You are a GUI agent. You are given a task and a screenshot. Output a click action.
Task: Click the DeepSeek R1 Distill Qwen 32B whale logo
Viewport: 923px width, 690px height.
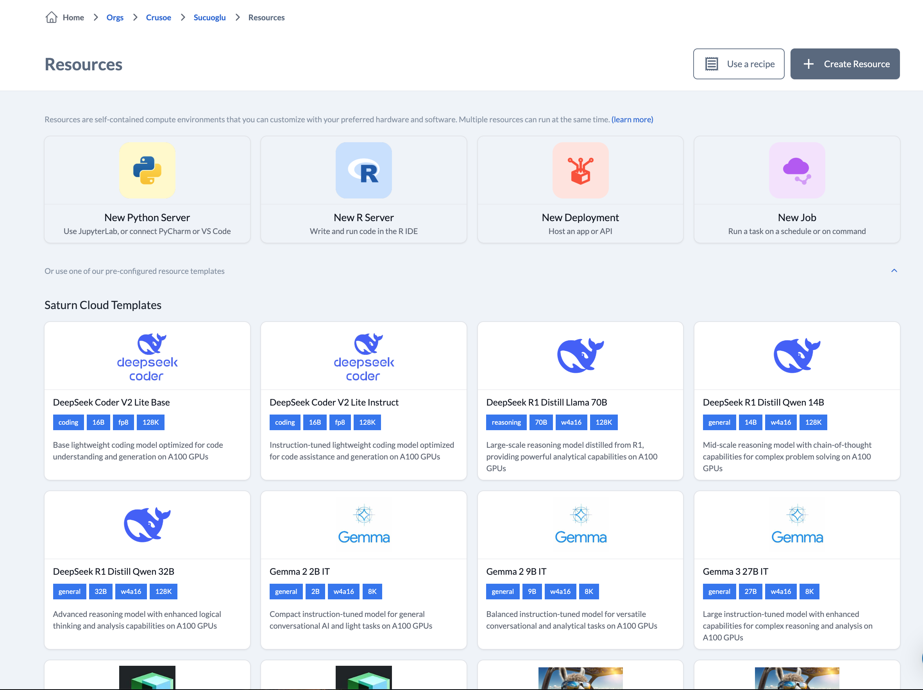click(147, 524)
